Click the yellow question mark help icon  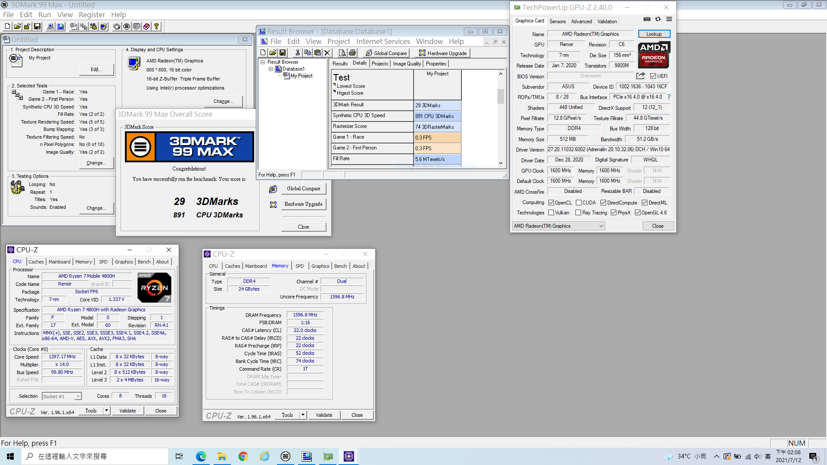click(156, 26)
